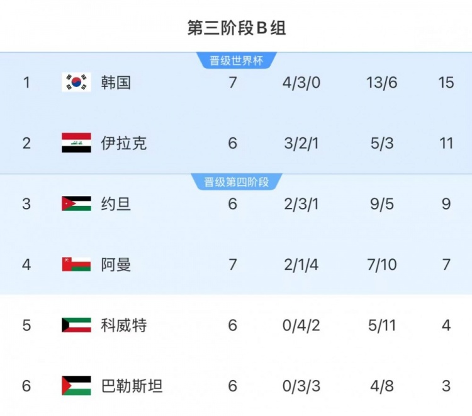Open the 伊拉克 team name

click(x=123, y=143)
